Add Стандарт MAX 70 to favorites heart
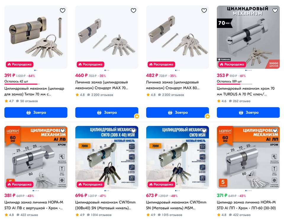 point(133,11)
